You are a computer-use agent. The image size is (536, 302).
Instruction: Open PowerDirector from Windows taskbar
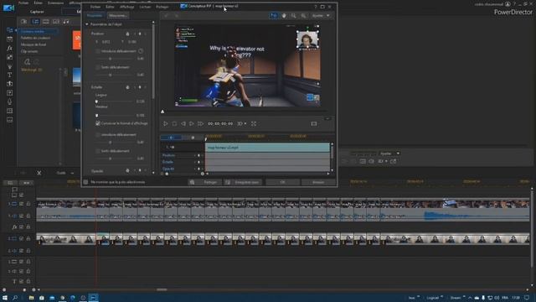pos(93,298)
